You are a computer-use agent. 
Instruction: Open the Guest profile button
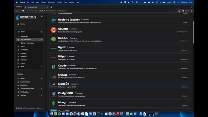(x=185, y=11)
